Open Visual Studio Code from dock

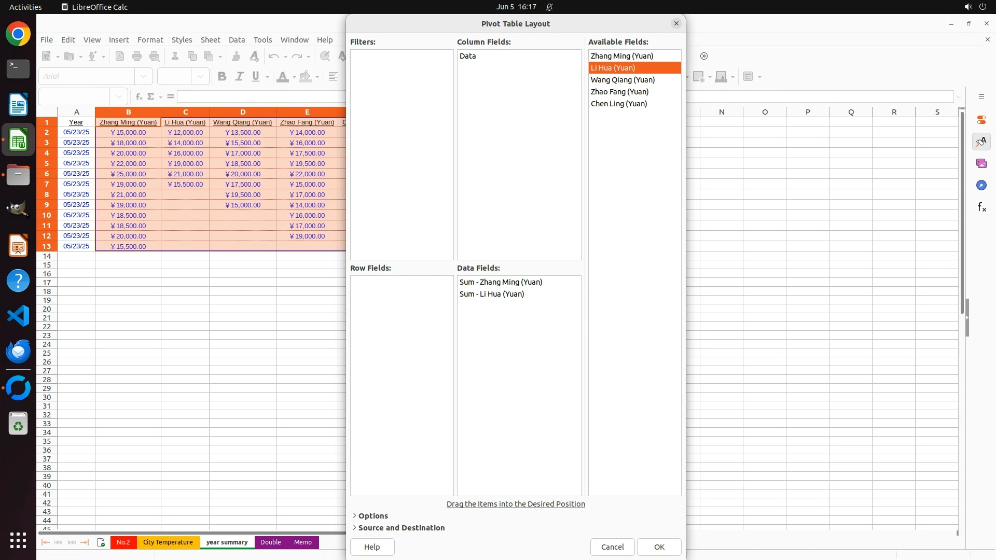coord(18,316)
